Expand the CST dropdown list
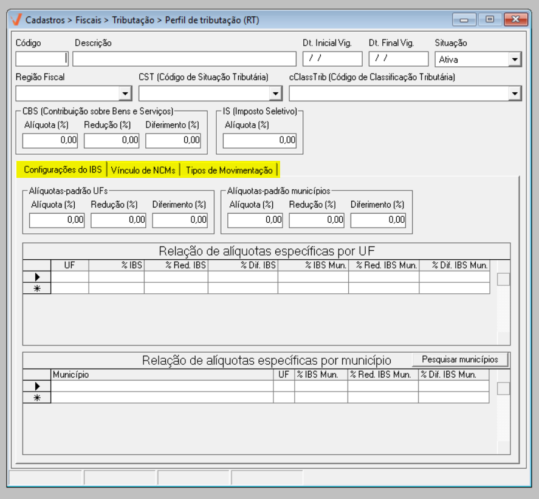 click(276, 93)
